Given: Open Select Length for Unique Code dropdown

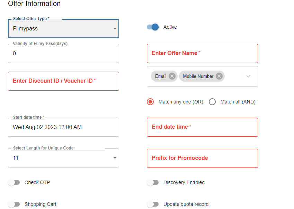Looking at the screenshot, I should coord(63,158).
